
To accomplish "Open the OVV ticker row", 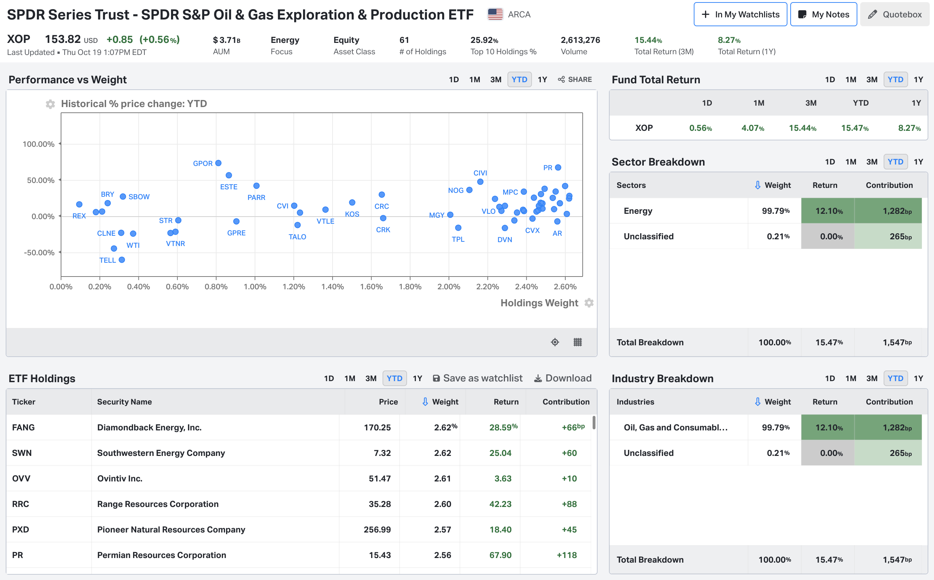I will click(299, 478).
